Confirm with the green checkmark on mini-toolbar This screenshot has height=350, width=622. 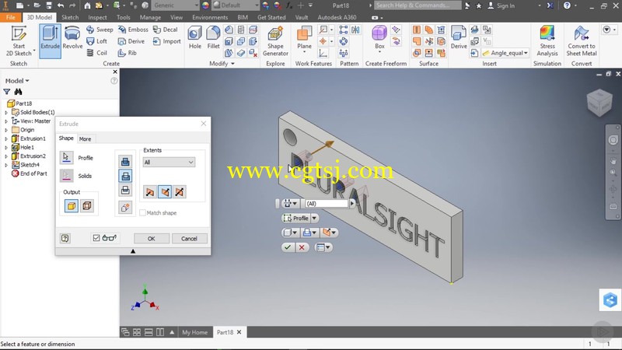[288, 247]
